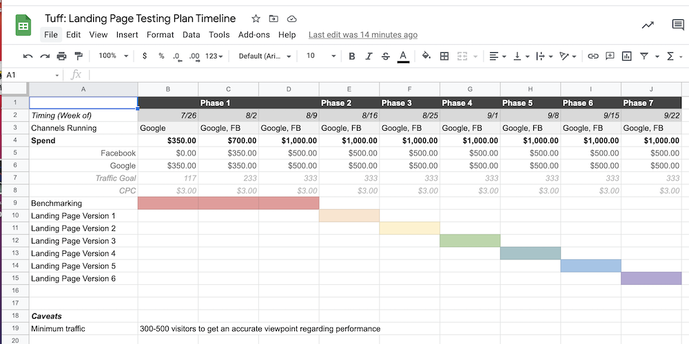
Task: Click the Google Sheets home icon
Action: [23, 25]
